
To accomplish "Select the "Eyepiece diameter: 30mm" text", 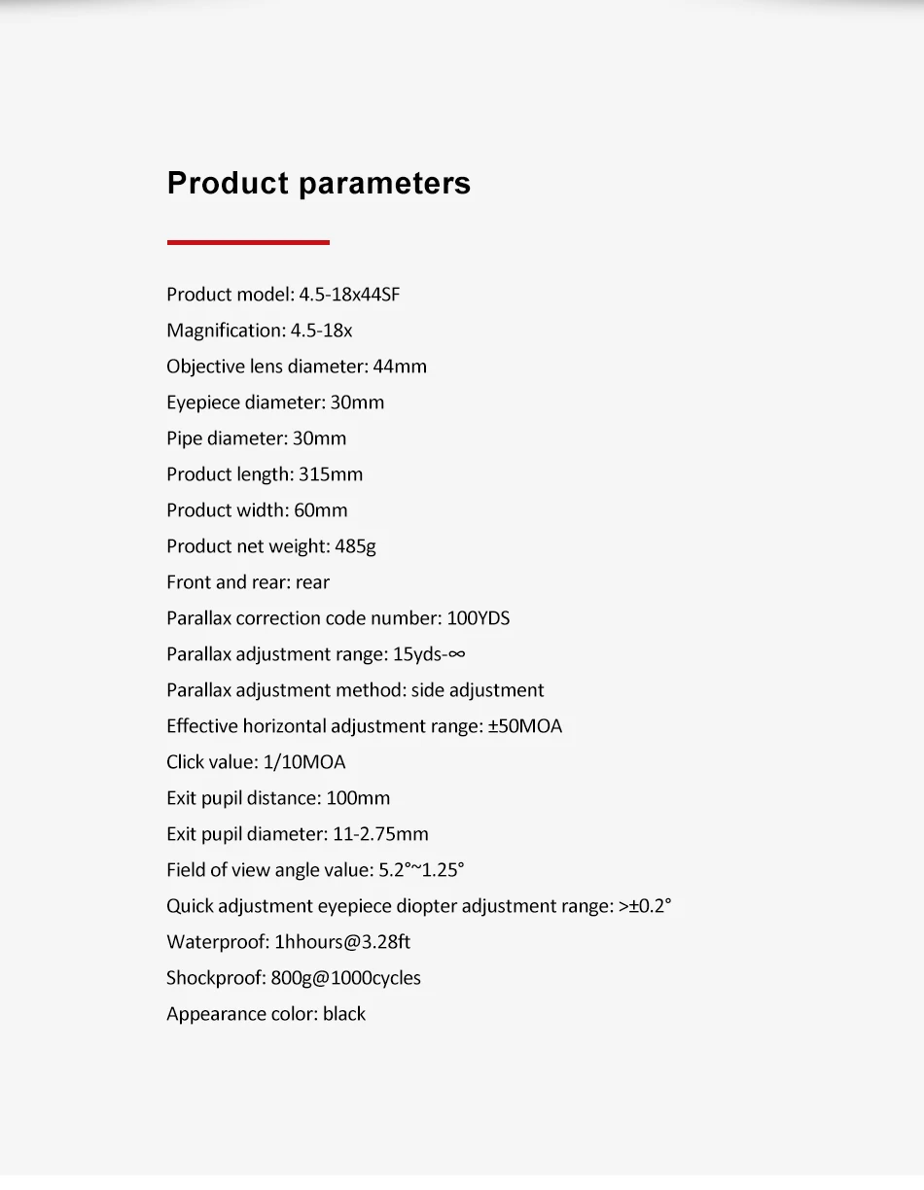I will pyautogui.click(x=275, y=402).
